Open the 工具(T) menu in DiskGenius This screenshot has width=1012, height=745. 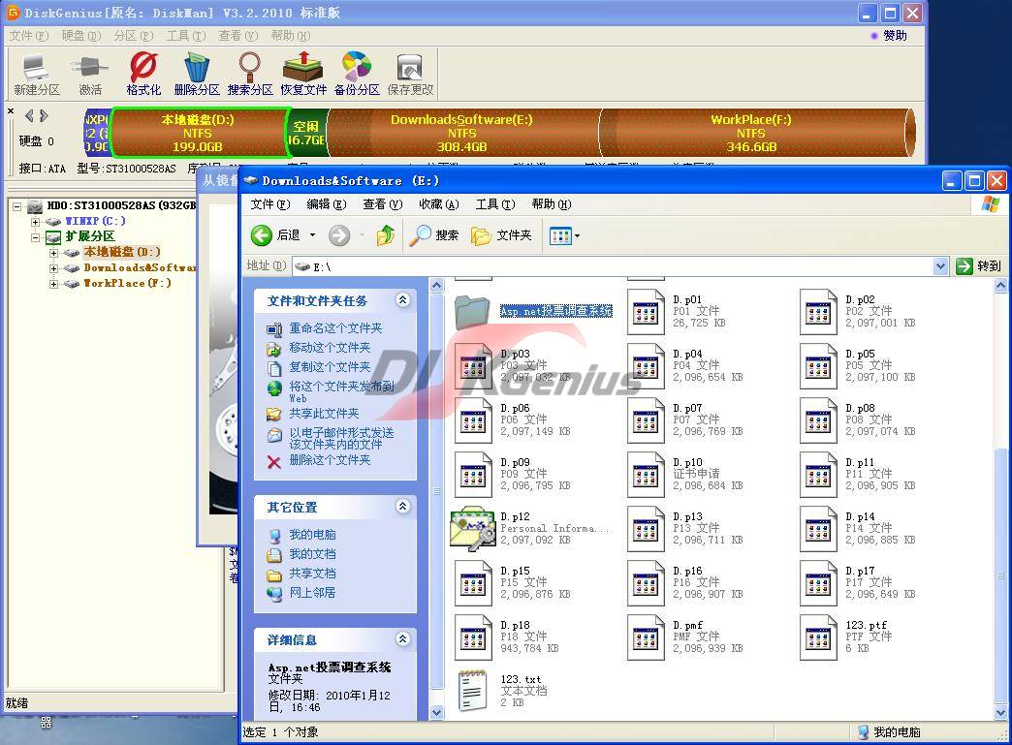186,36
